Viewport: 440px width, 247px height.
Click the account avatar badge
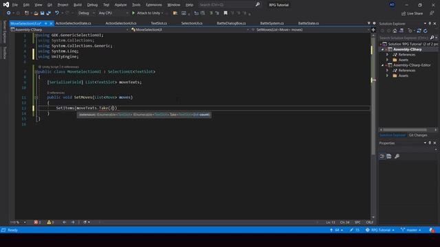tap(392, 5)
